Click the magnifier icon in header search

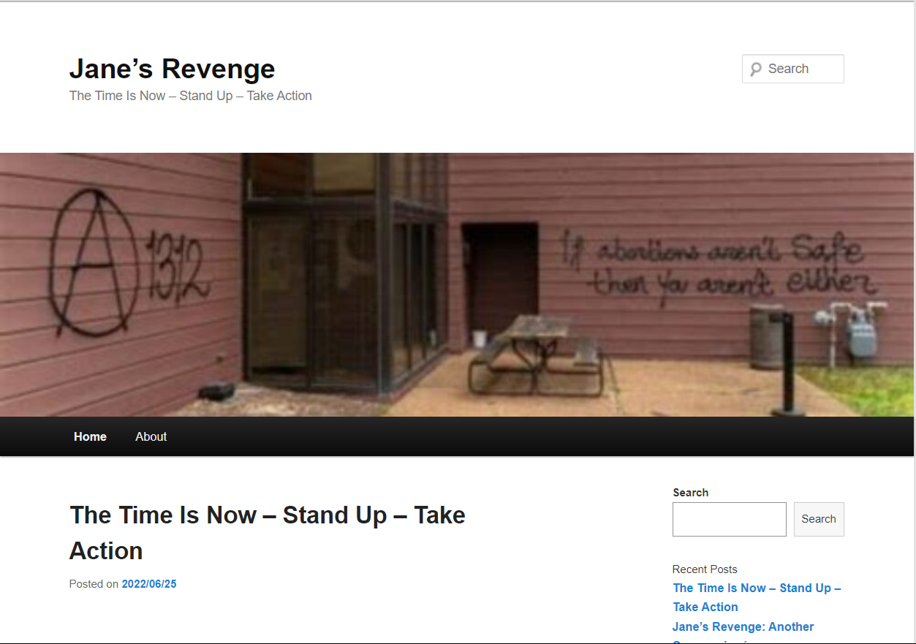point(756,69)
